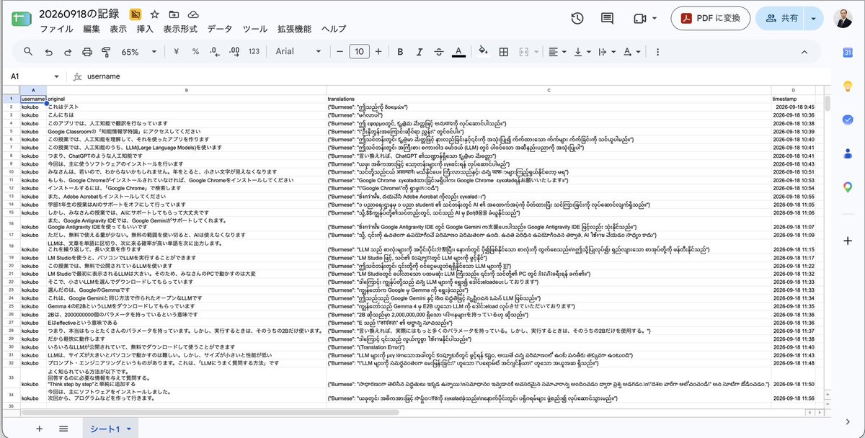Image resolution: width=865 pixels, height=438 pixels.
Task: Open text rotation dropdown
Action: click(x=631, y=51)
